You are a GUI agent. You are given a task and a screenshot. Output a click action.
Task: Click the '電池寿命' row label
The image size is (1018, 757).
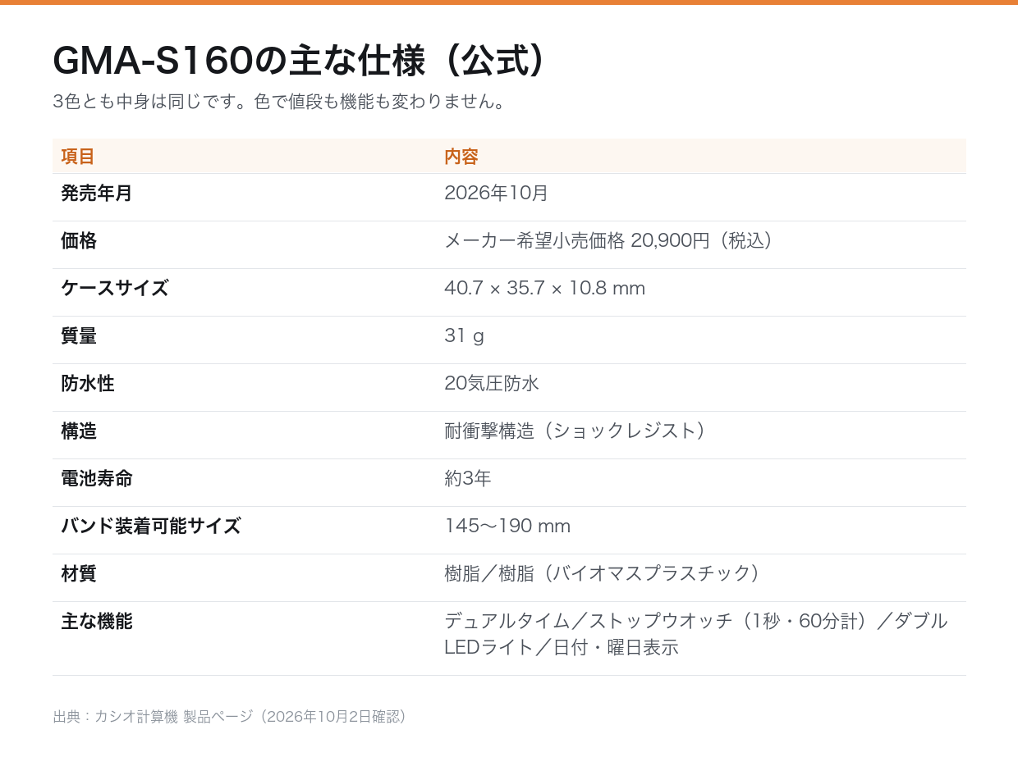tap(97, 479)
